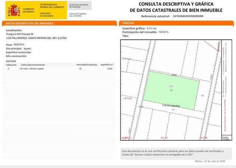Click parcel 54 below Los Palomares label
This screenshot has width=236, height=168.
pos(173,109)
